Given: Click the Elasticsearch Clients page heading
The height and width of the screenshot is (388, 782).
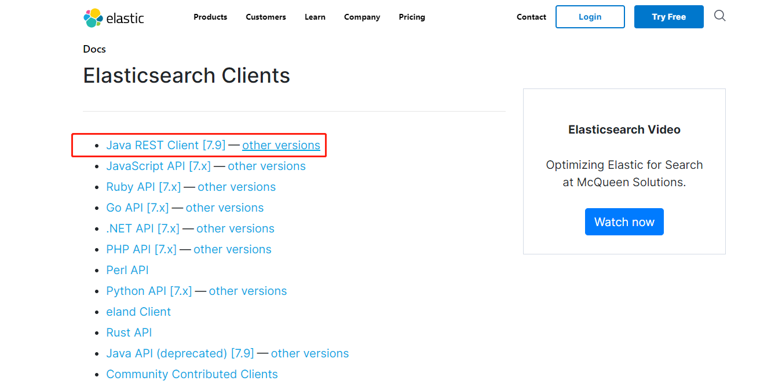Looking at the screenshot, I should point(187,76).
